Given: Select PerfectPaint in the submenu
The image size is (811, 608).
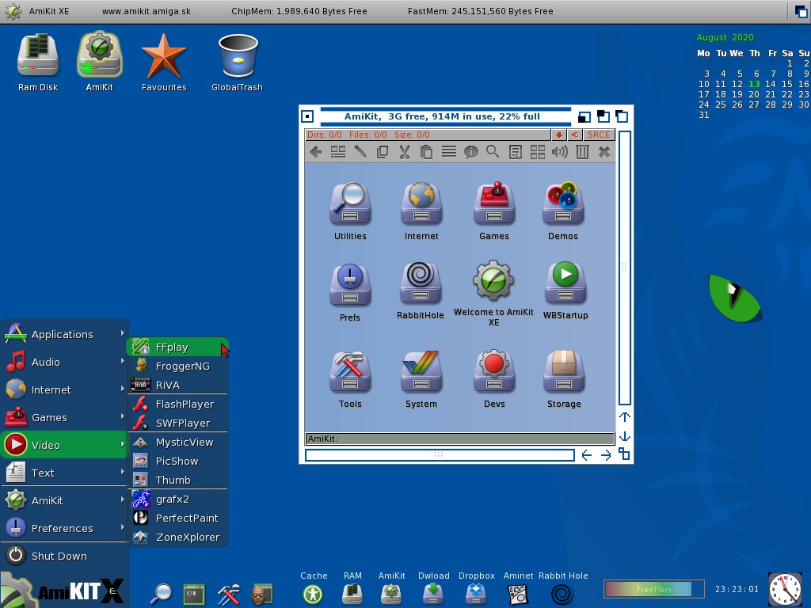Looking at the screenshot, I should click(x=186, y=518).
